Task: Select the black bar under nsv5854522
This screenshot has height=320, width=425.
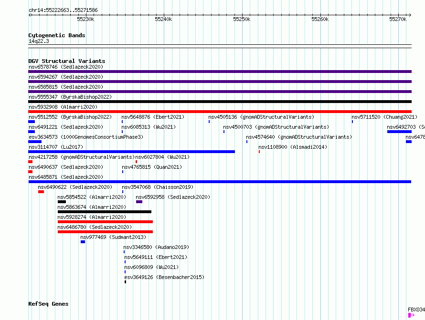Action: tap(62, 202)
